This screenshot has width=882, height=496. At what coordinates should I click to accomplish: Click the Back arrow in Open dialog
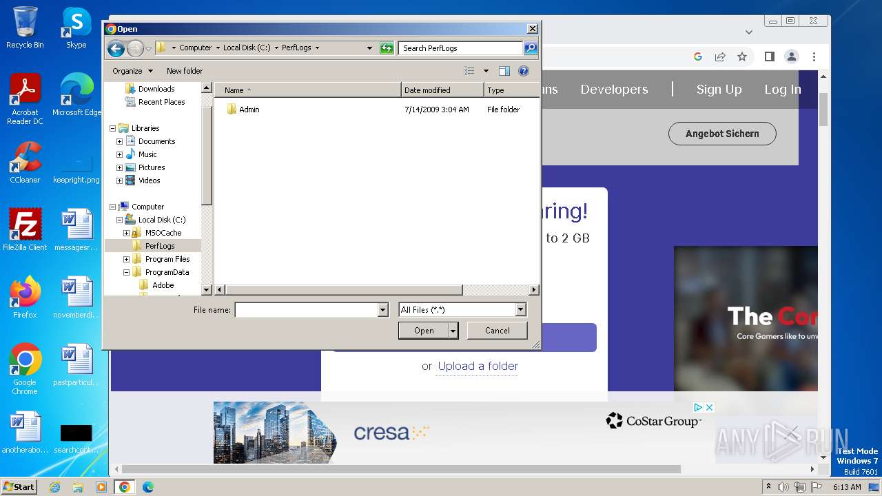coord(116,48)
